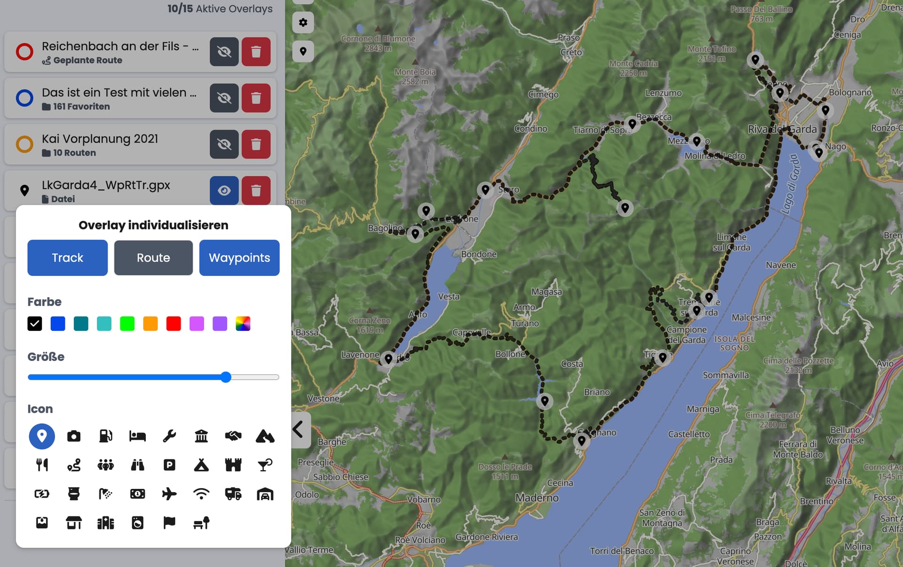Viewport: 903px width, 567px height.
Task: Pick the handshake icon
Action: tap(233, 436)
